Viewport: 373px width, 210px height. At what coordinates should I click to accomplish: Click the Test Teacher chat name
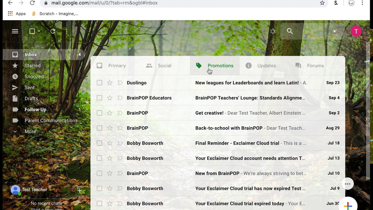click(x=34, y=190)
